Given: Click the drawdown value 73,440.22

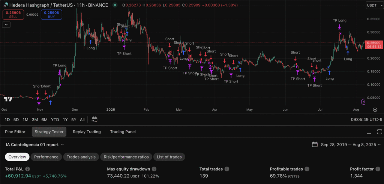Looking at the screenshot, I should point(118,176).
